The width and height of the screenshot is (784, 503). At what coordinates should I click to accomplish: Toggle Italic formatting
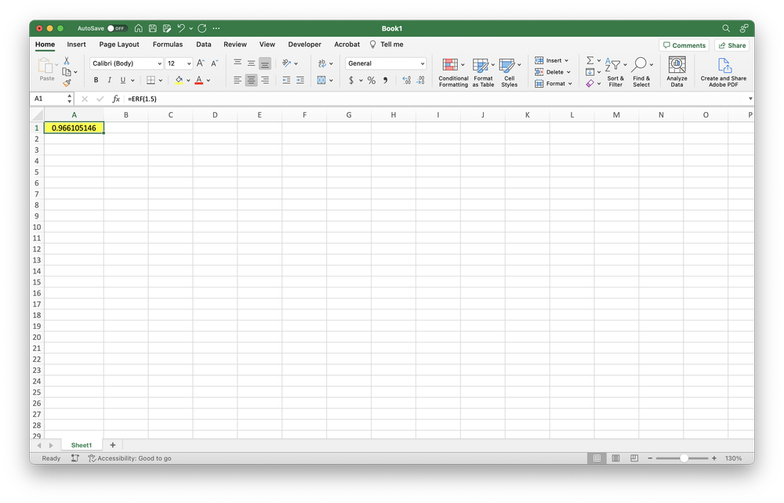click(110, 80)
